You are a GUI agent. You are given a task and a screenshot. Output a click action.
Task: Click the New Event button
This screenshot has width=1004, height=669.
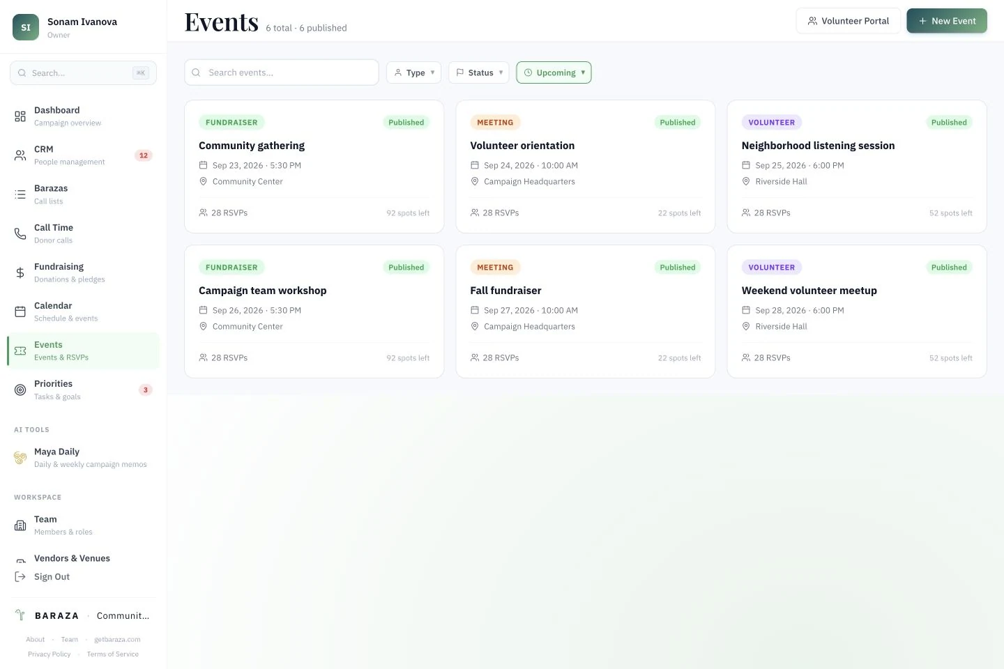[947, 21]
